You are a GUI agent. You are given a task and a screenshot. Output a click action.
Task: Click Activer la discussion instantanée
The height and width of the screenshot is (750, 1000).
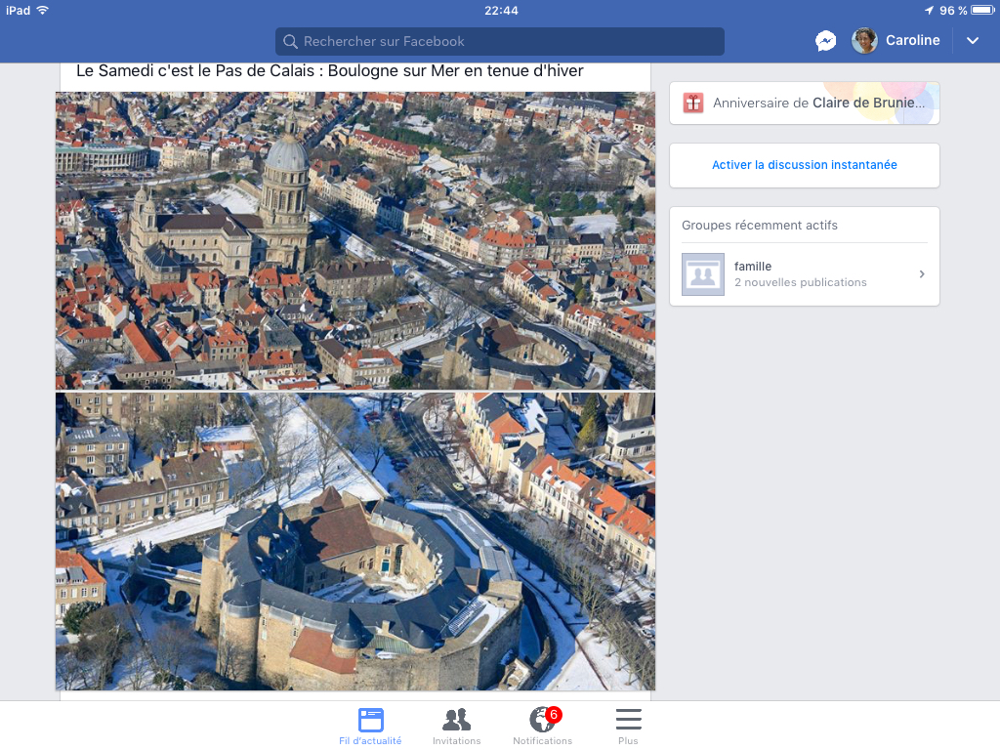coord(804,165)
